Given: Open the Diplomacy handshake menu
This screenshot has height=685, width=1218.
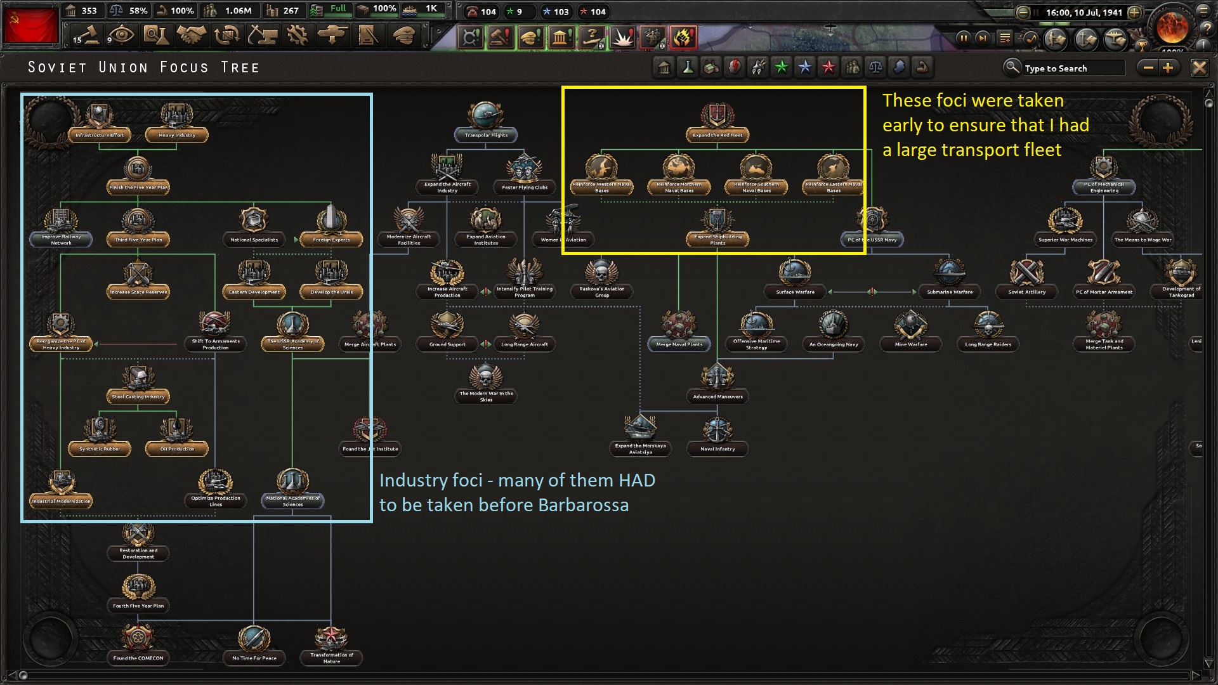Looking at the screenshot, I should [191, 36].
